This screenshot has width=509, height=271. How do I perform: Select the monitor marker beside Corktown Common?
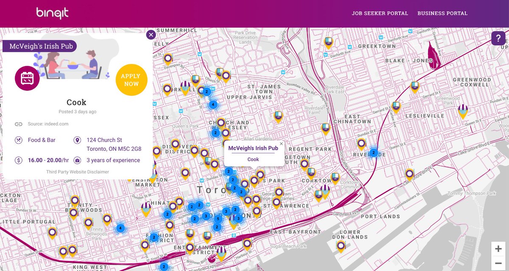tap(336, 178)
